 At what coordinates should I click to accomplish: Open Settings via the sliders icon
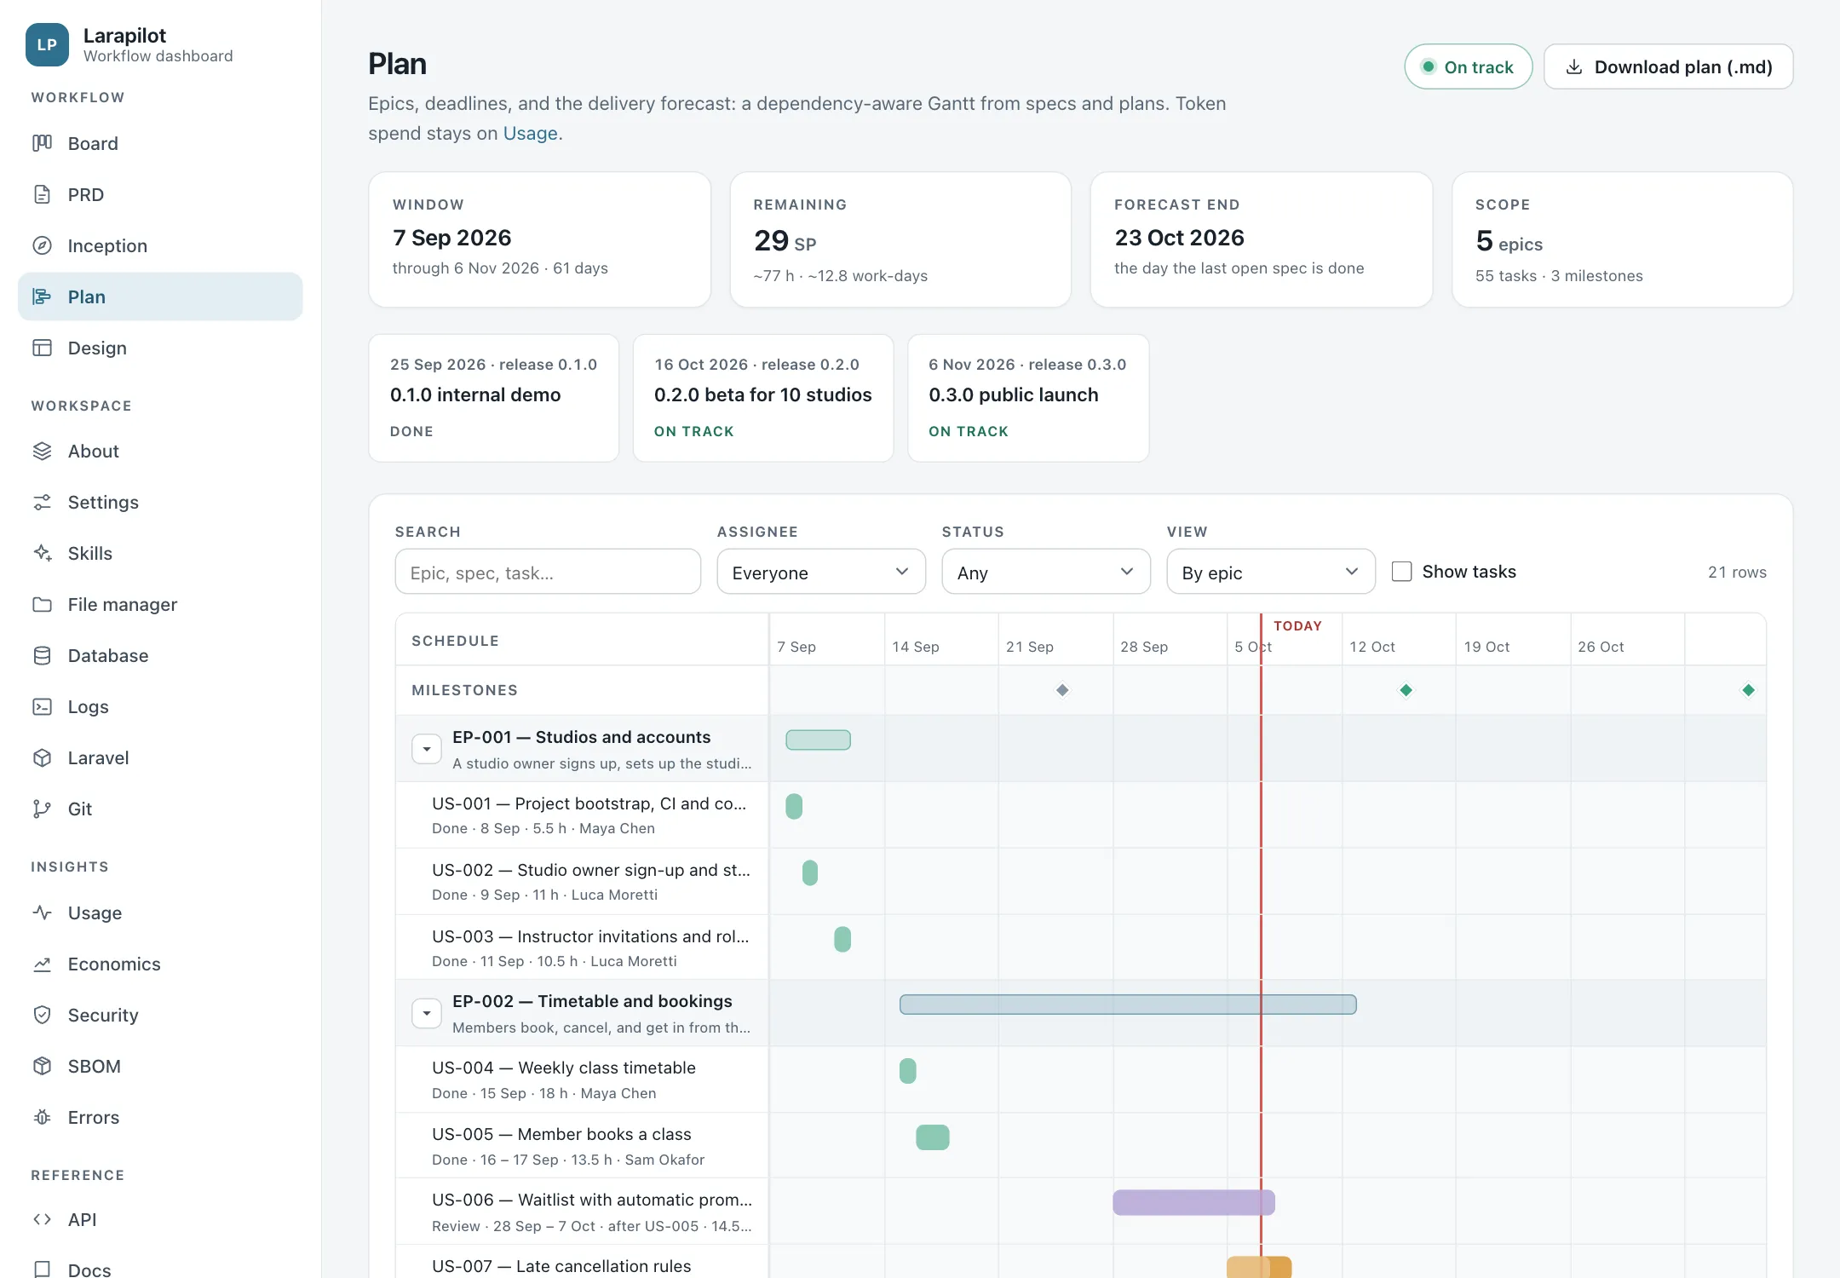42,502
